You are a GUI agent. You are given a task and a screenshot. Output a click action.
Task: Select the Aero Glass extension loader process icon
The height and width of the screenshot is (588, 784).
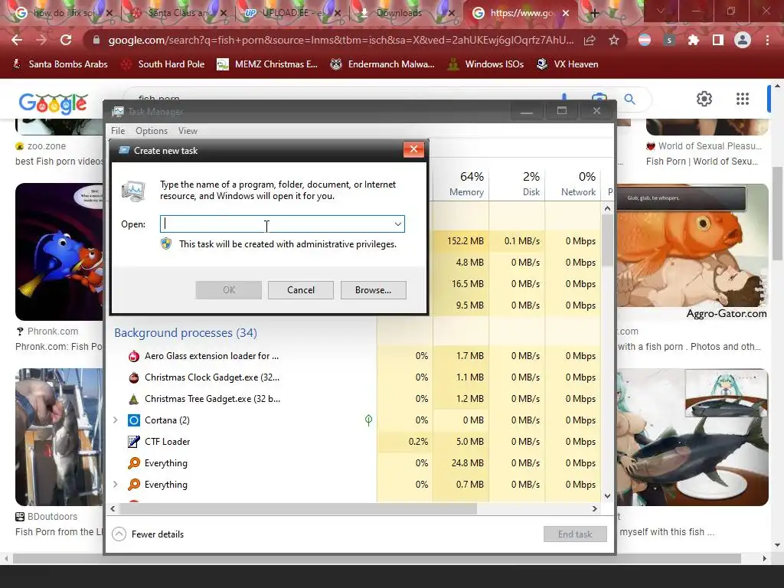pos(134,356)
